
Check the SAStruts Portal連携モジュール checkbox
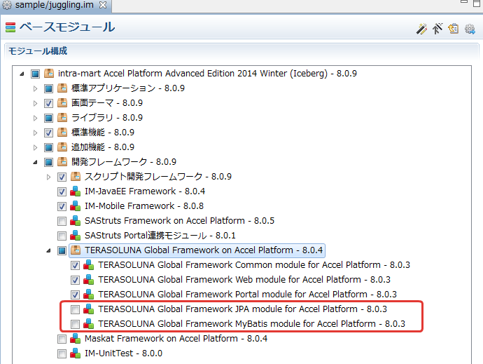[x=62, y=236]
